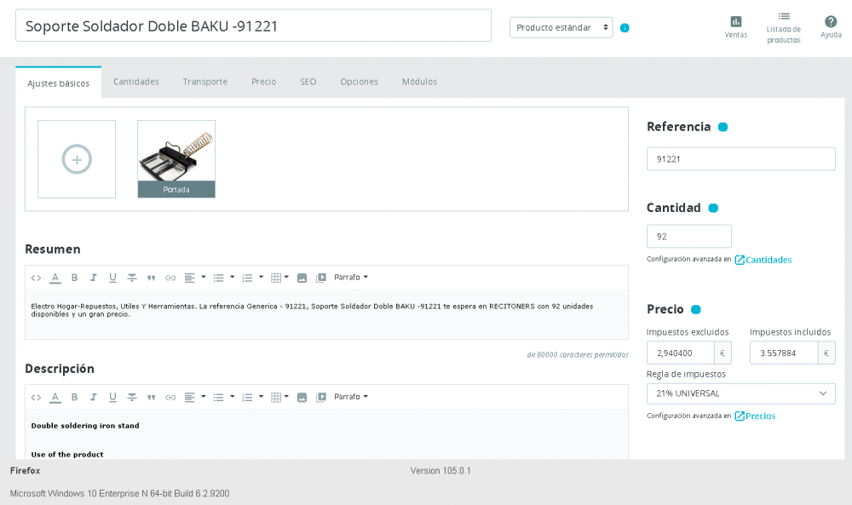
Task: Click the Impuestos excluidos price field
Action: click(680, 353)
